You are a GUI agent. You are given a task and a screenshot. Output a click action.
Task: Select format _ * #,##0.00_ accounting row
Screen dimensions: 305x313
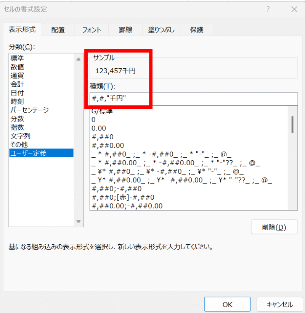tap(189, 163)
